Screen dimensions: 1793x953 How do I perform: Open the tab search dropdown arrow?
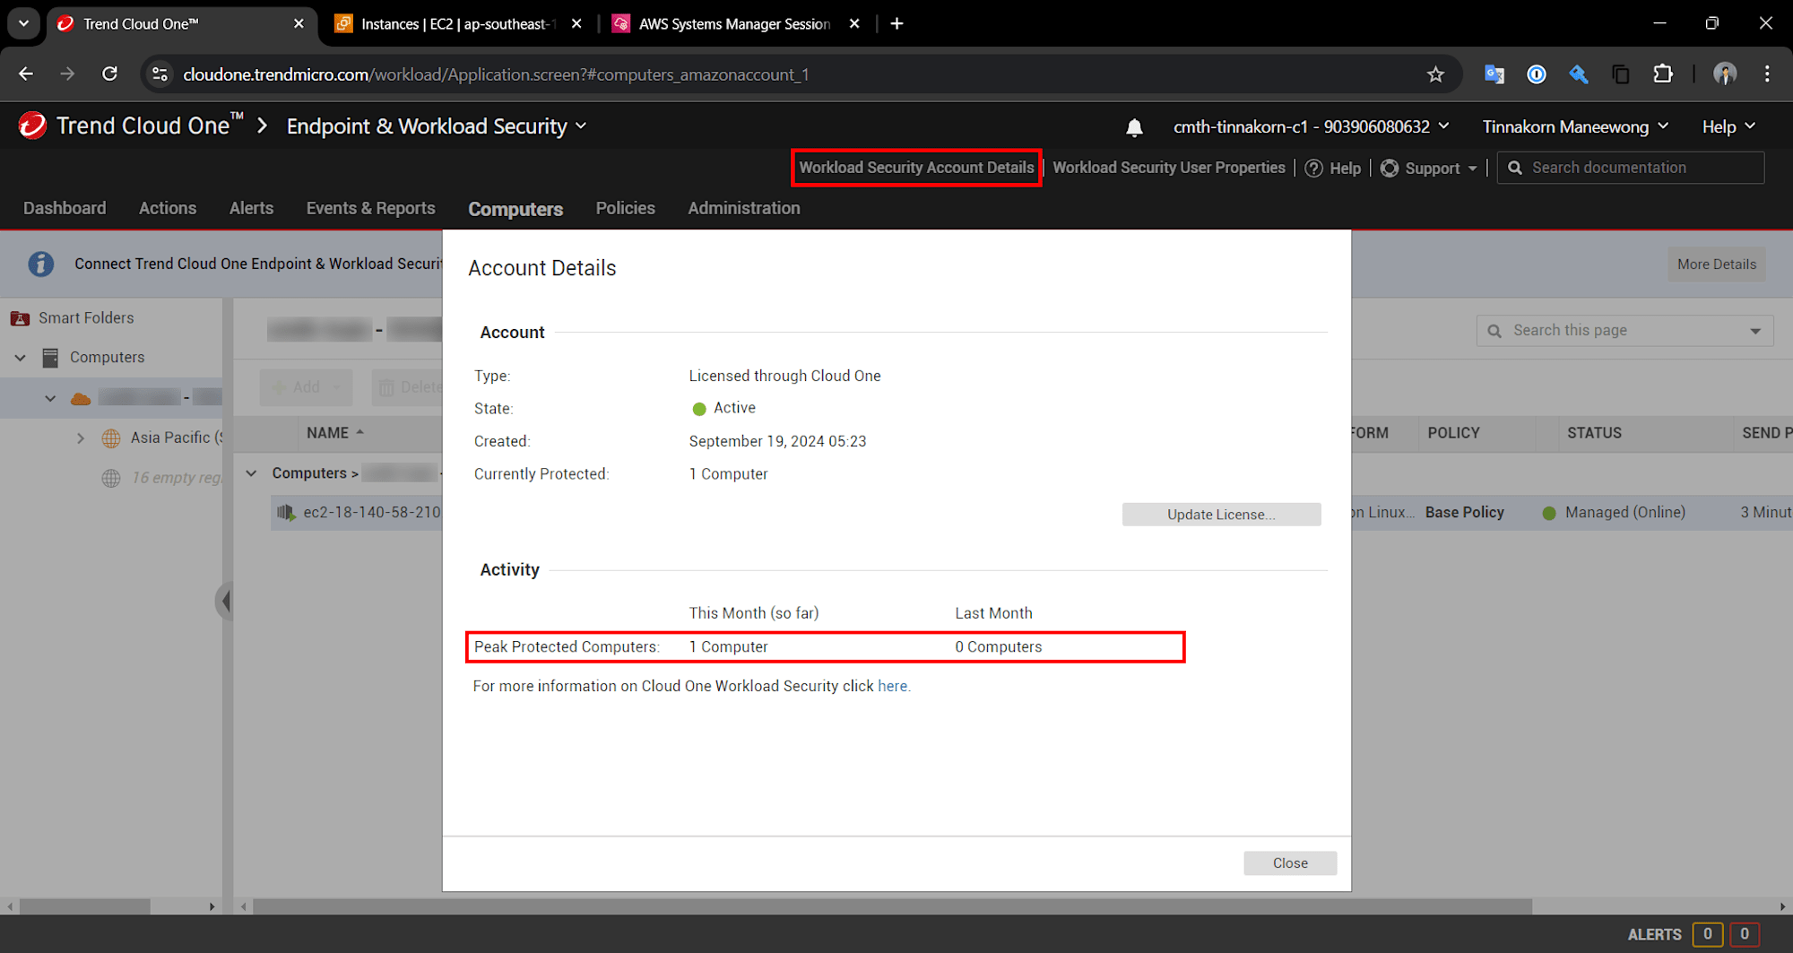pyautogui.click(x=23, y=23)
